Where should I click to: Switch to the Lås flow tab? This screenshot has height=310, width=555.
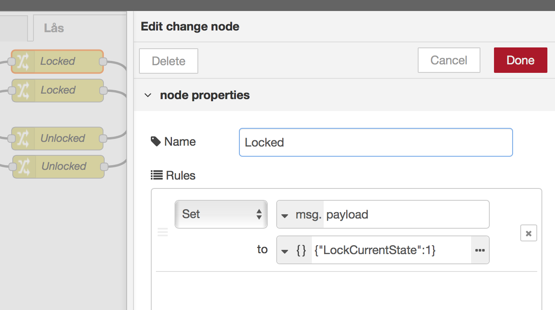54,28
